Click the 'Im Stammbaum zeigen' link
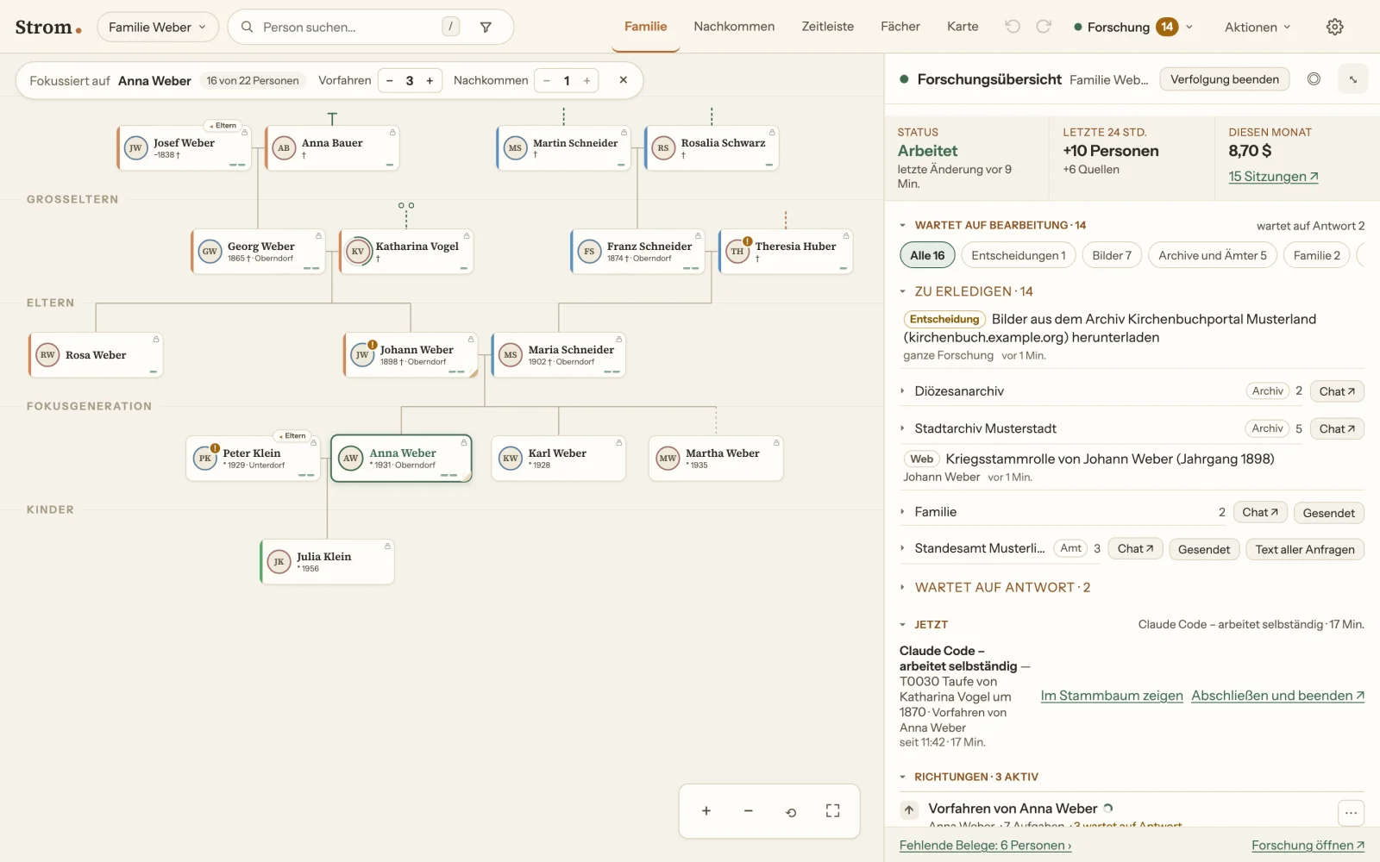The image size is (1380, 862). click(1112, 696)
